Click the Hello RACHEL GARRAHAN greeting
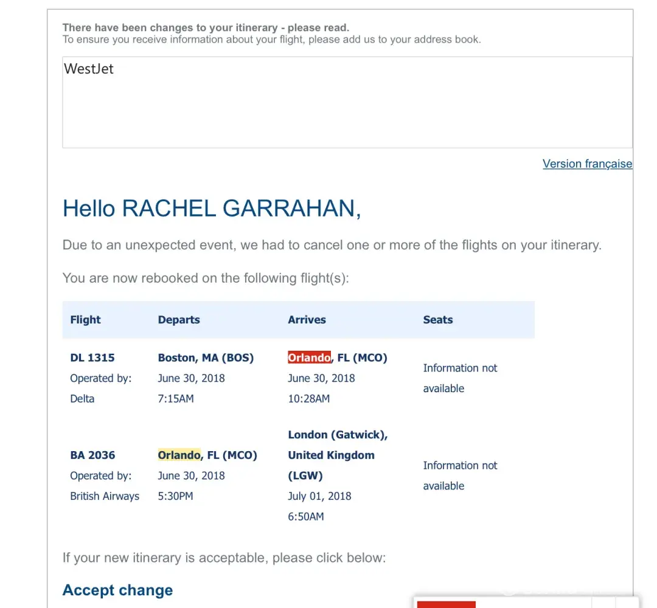 [x=212, y=209]
